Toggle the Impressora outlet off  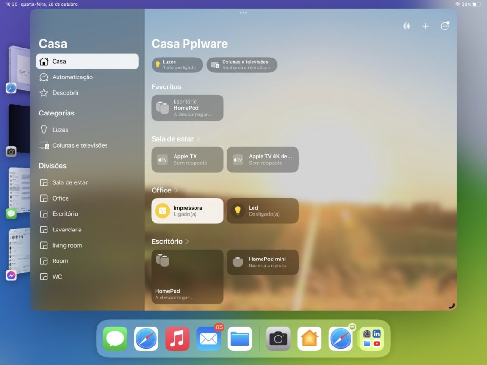(187, 211)
